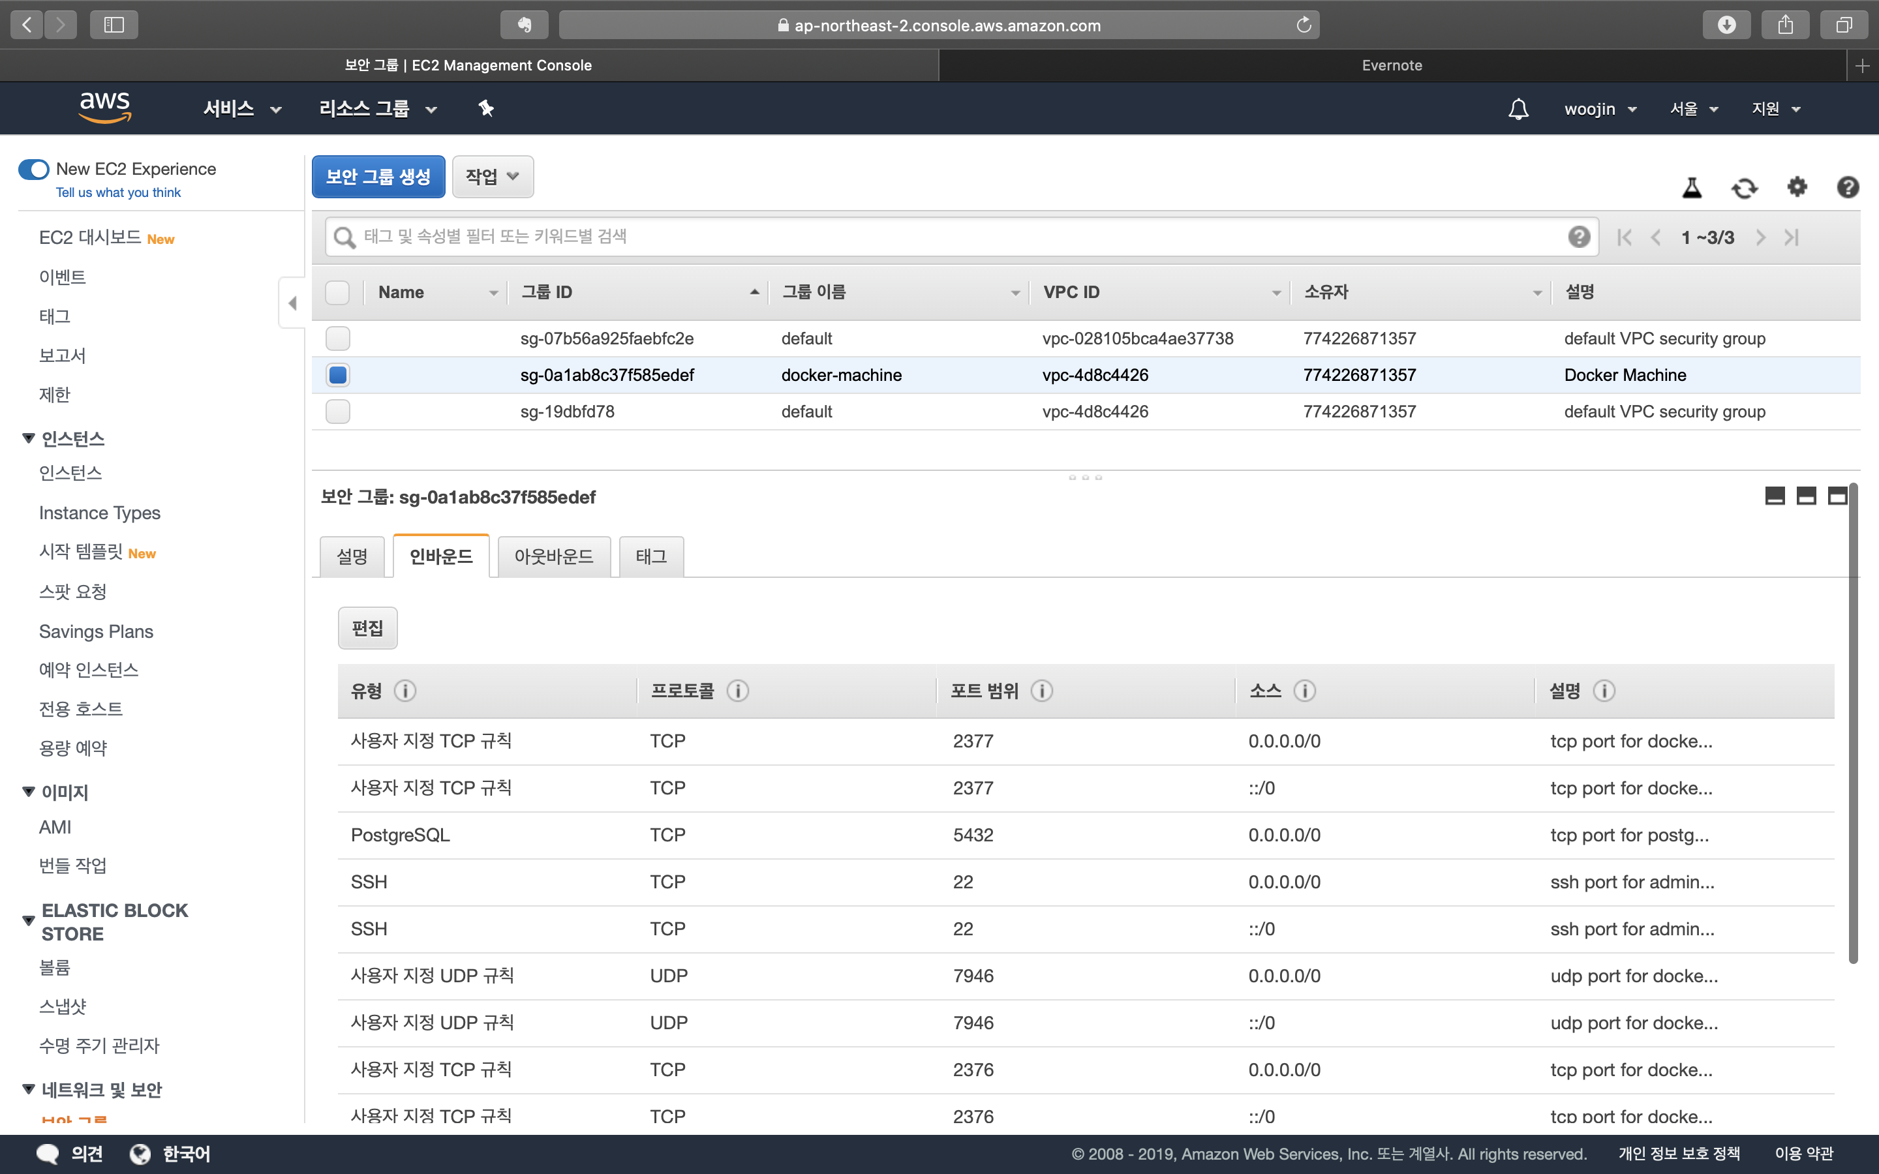
Task: Open the Evernote web clipper extension
Action: pyautogui.click(x=524, y=25)
